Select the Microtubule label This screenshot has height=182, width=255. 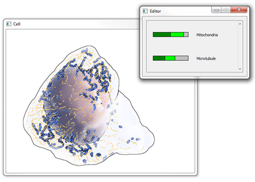pyautogui.click(x=206, y=59)
